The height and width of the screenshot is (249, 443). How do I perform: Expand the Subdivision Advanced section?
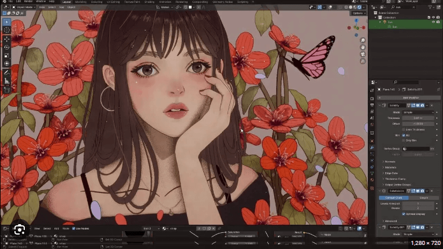click(390, 221)
